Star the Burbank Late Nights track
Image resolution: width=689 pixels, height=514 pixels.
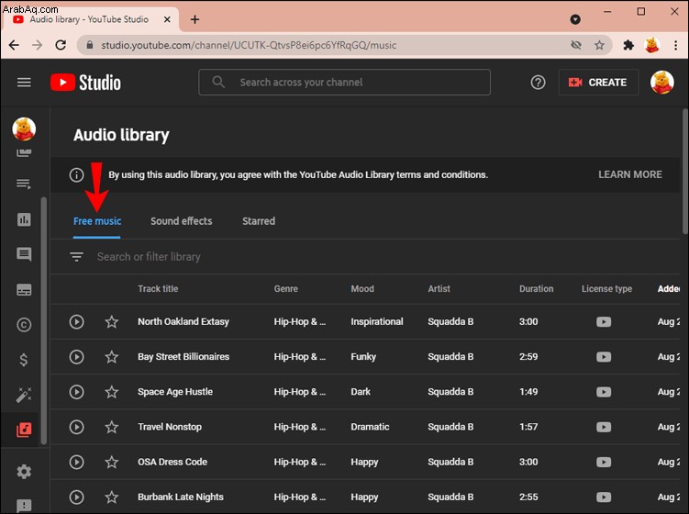point(112,497)
